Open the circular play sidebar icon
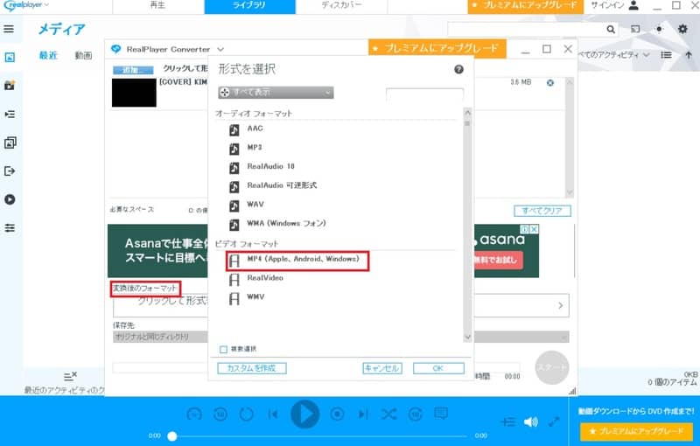Viewport: 700px width, 446px height. (x=10, y=199)
